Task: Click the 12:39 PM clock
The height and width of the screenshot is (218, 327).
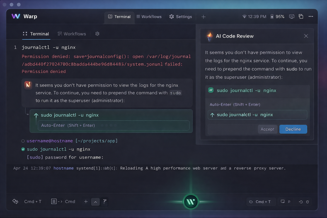Action: coord(257,17)
